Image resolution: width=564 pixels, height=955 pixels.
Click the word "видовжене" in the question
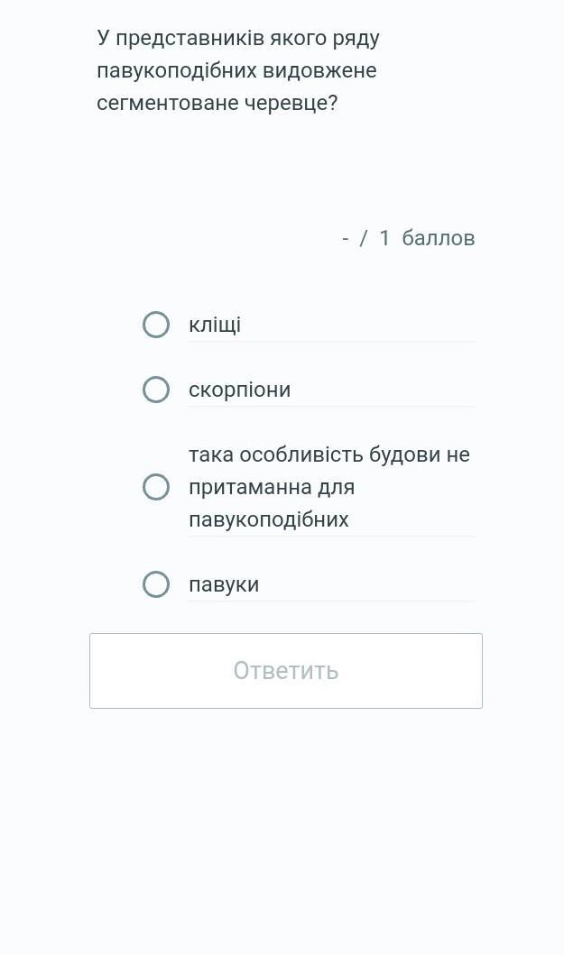[x=320, y=70]
